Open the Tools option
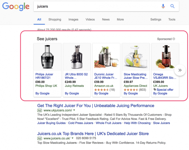Image resolution: width=189 pixels, height=150 pixels. point(172,19)
